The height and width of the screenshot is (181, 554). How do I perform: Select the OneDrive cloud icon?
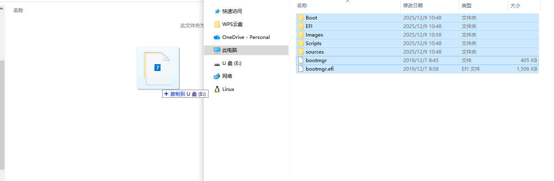pyautogui.click(x=217, y=37)
